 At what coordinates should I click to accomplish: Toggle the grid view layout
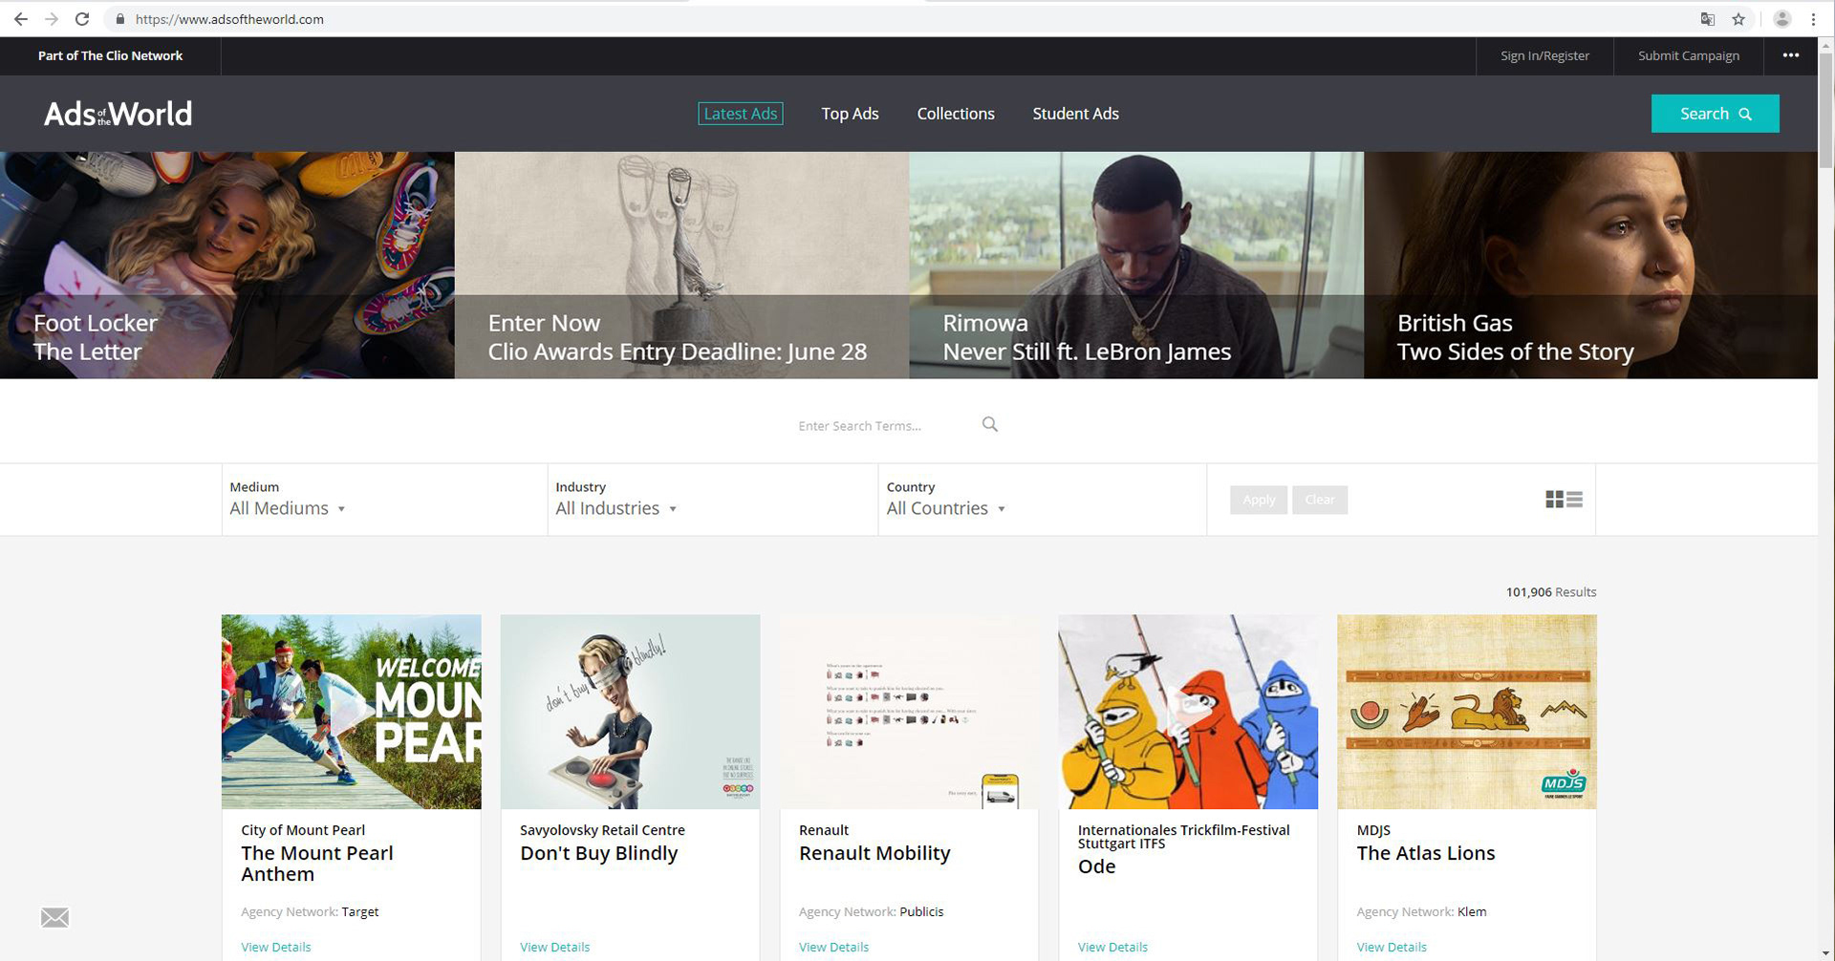(x=1554, y=500)
